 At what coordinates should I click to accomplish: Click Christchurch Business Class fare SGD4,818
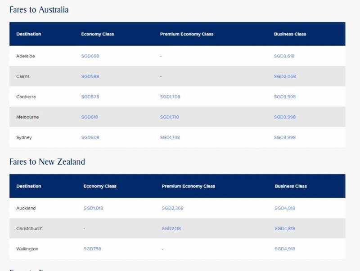[285, 228]
